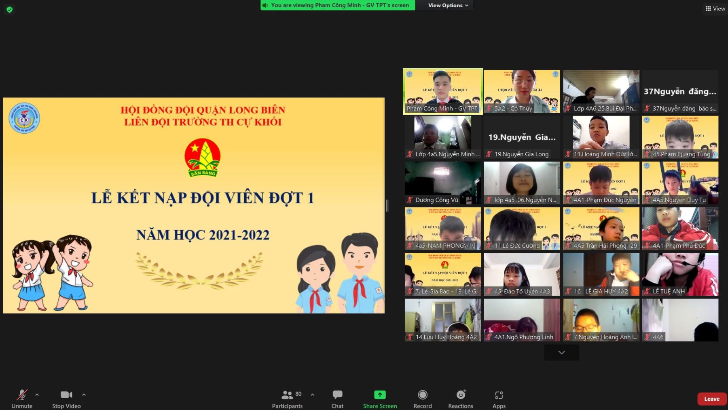This screenshot has width=728, height=410.
Task: Click the green Share Screen icon
Action: [380, 395]
